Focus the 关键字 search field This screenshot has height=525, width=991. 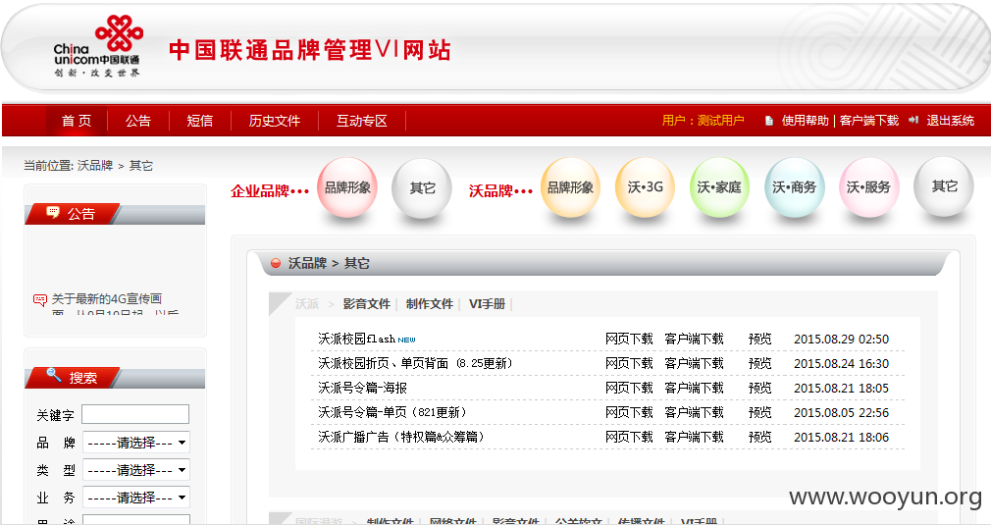coord(135,414)
